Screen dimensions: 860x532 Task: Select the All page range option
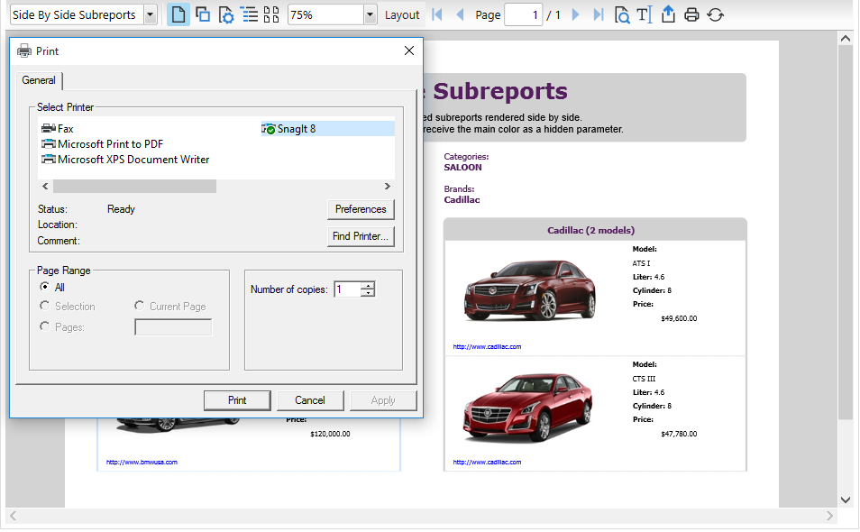tap(44, 287)
